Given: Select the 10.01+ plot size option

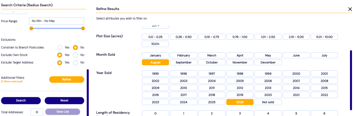Looking at the screenshot, I should [155, 44].
